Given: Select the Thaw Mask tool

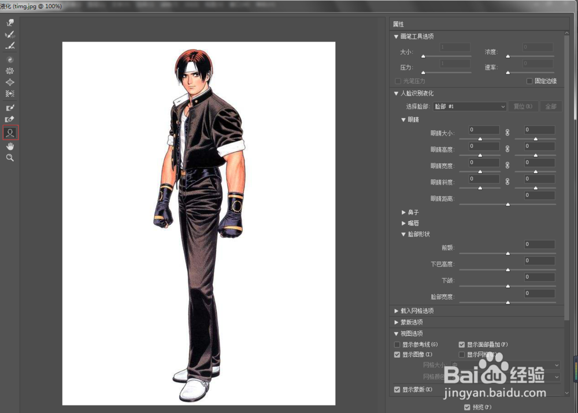Looking at the screenshot, I should (x=10, y=119).
